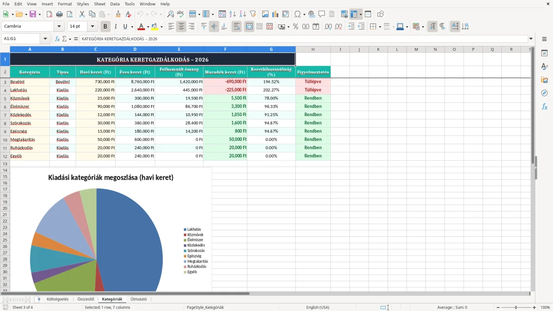Viewport: 553px width, 311px height.
Task: Click the Font Color red swatch
Action: [141, 27]
